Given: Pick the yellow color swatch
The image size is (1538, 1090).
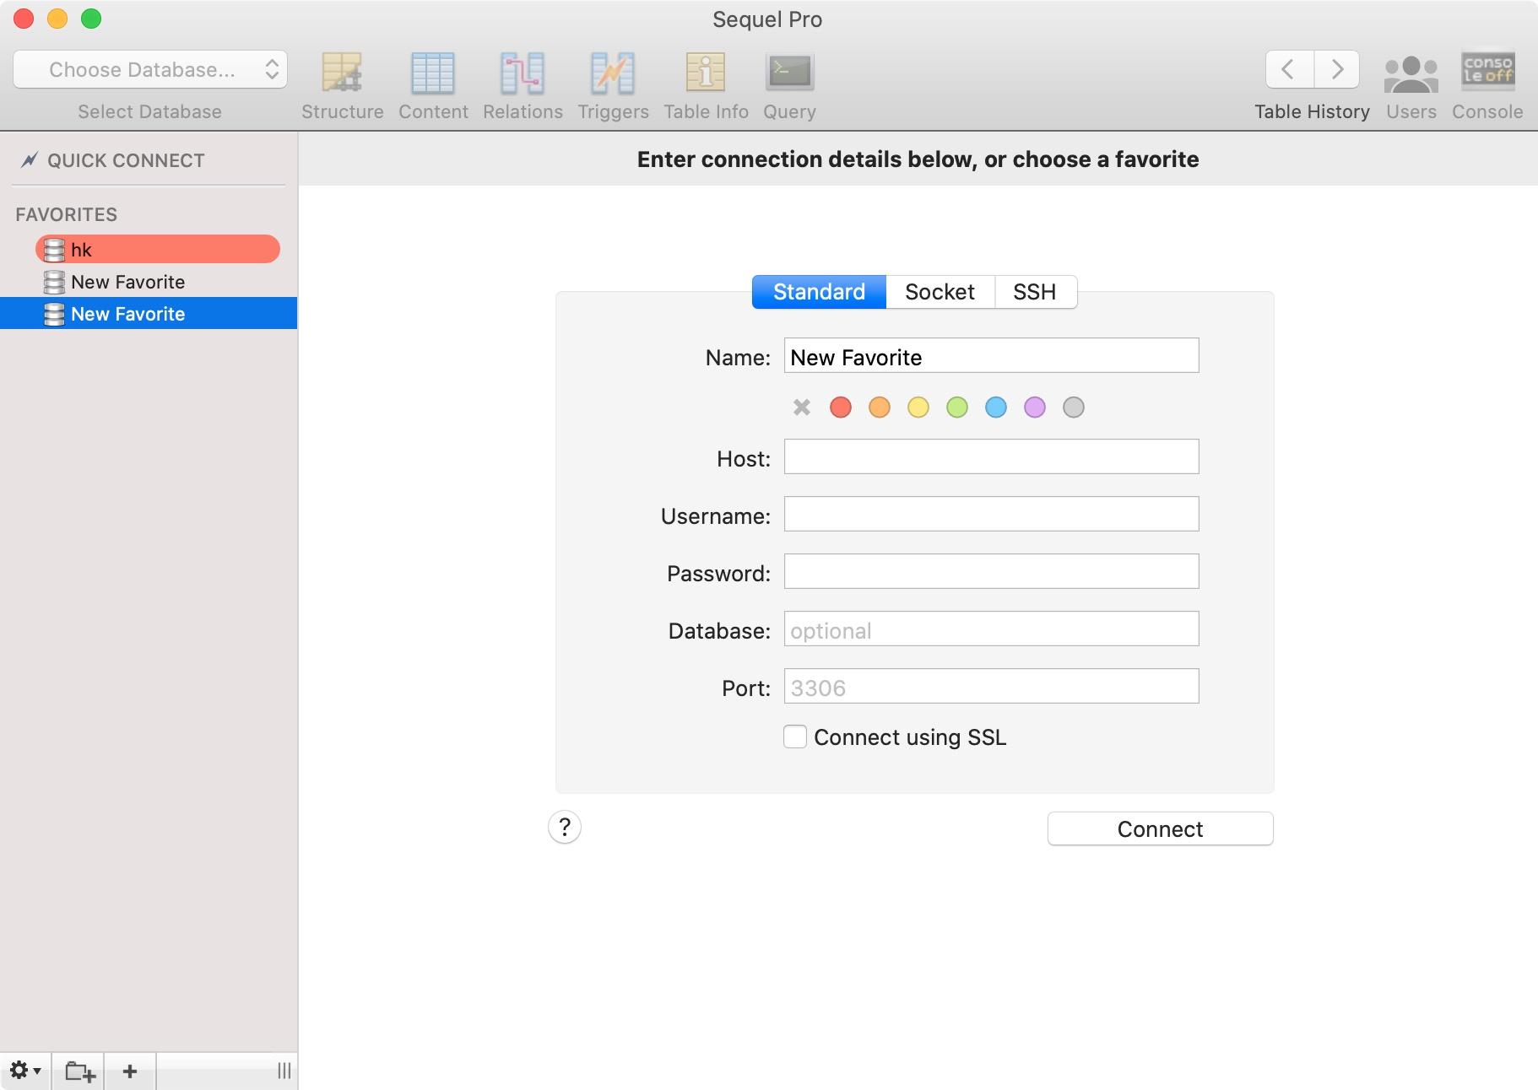Looking at the screenshot, I should click(918, 407).
